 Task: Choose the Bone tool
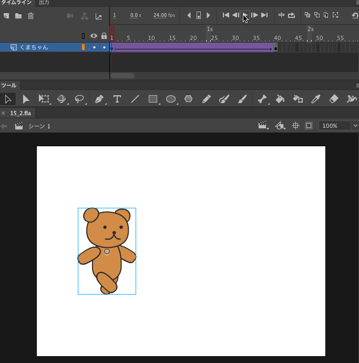pyautogui.click(x=262, y=99)
